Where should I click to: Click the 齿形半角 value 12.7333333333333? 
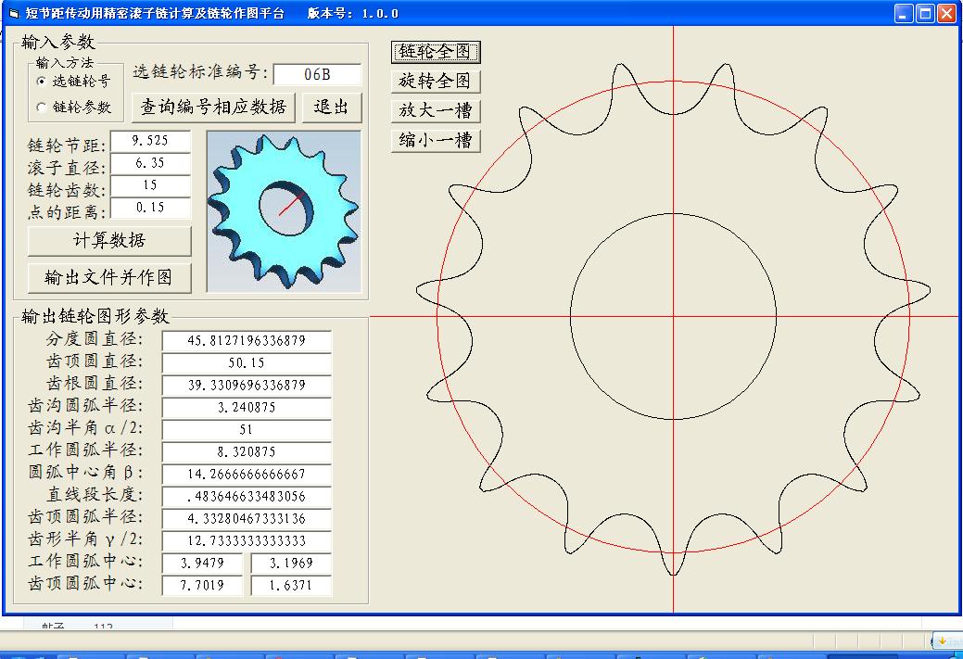(x=247, y=541)
